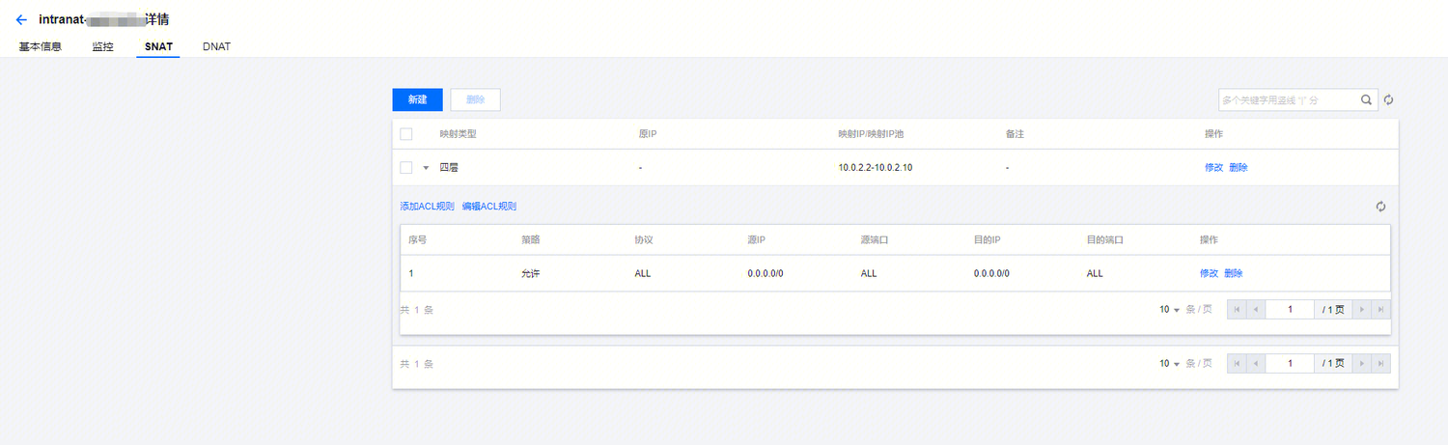Image resolution: width=1448 pixels, height=445 pixels.
Task: Open ACL table's 10 条/页 page size dropdown
Action: [x=1170, y=310]
